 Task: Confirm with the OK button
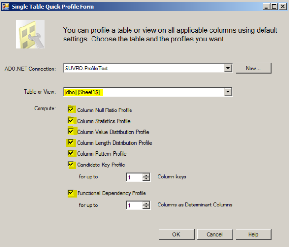click(x=176, y=234)
